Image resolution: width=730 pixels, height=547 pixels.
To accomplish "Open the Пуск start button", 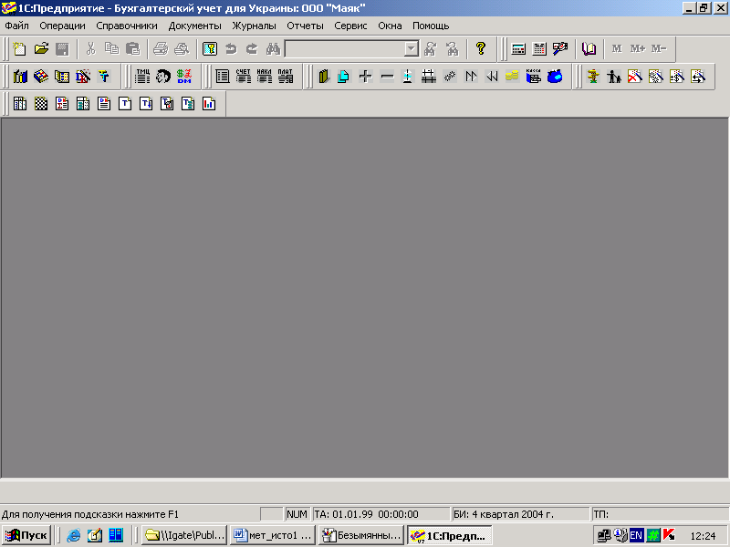I will pos(26,535).
